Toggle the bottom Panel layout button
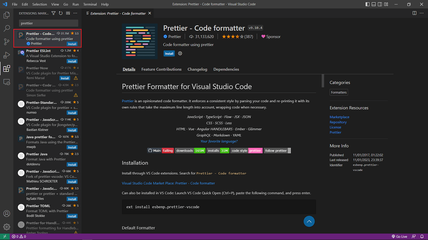This screenshot has width=428, height=240. (374, 4)
